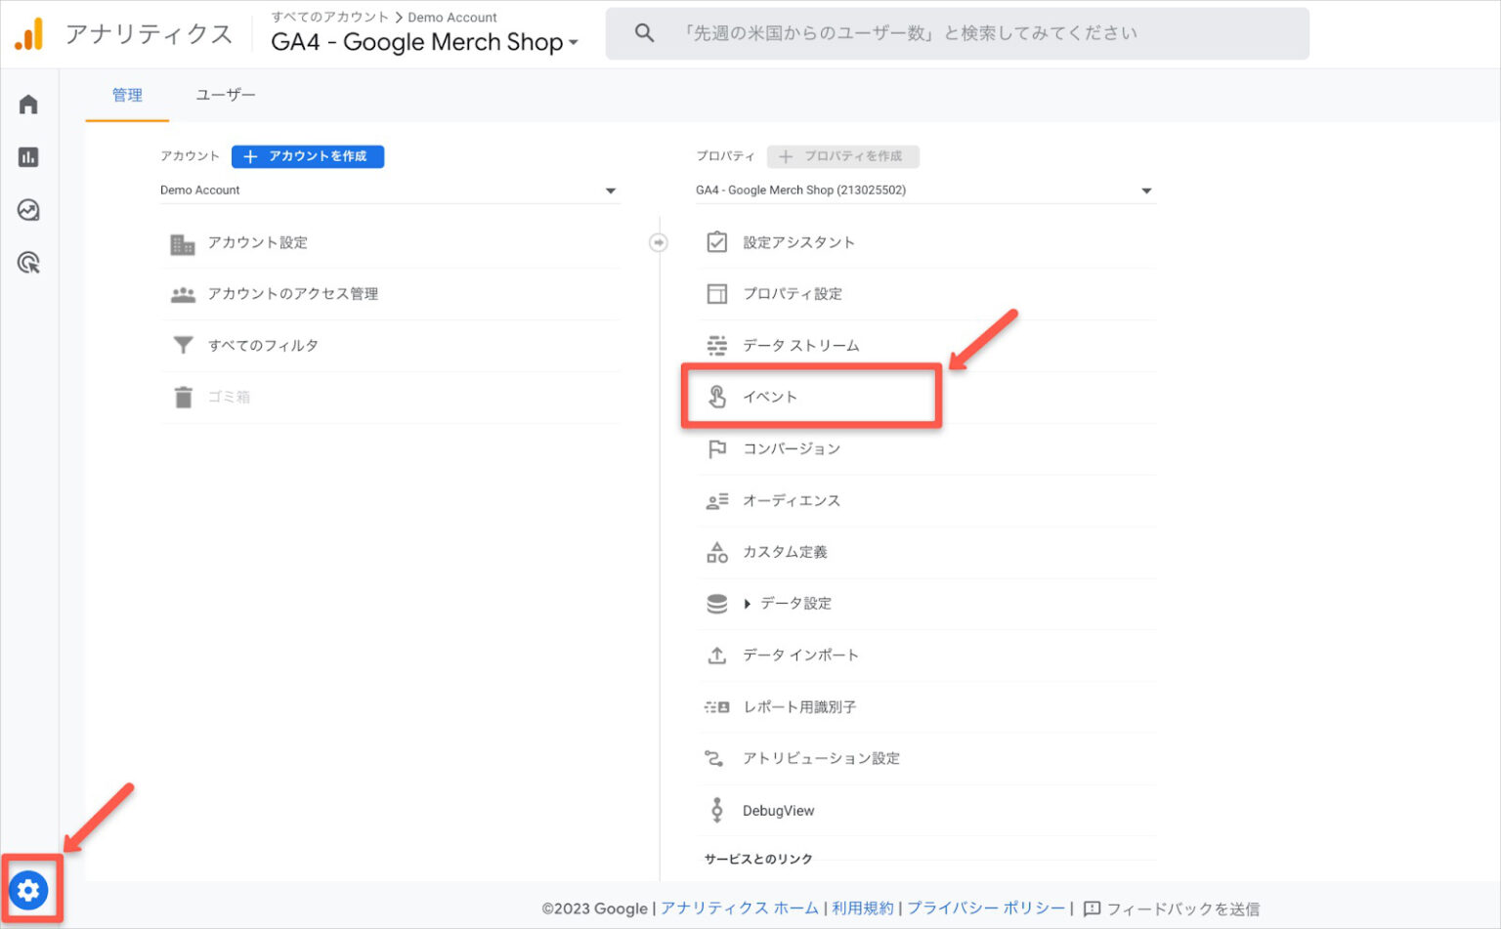This screenshot has height=929, width=1501.
Task: Select コンバージョン in the property column
Action: tap(793, 448)
